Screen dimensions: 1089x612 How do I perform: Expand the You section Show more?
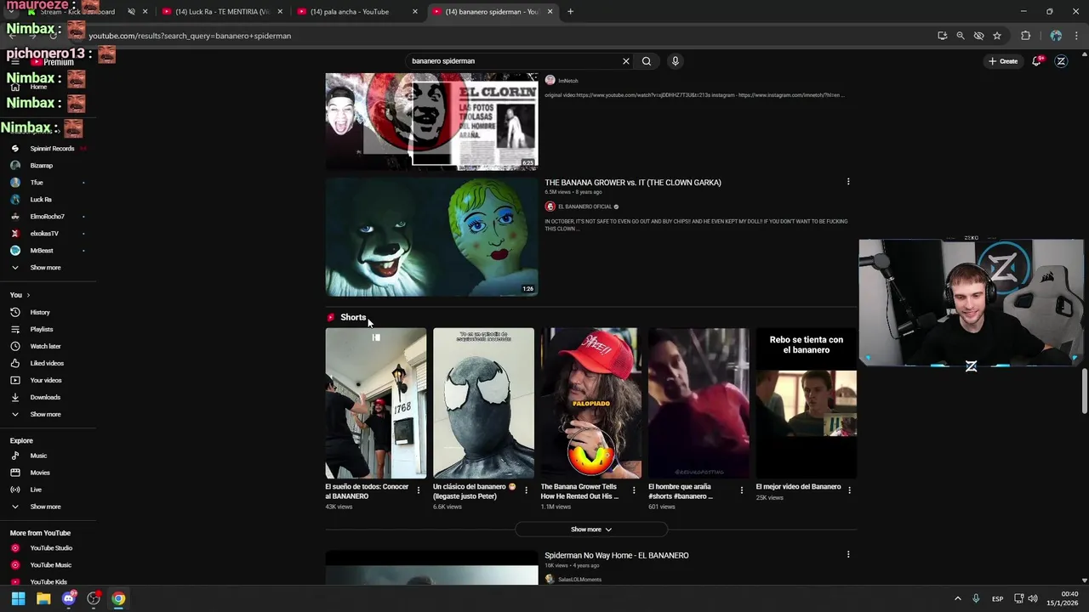tap(45, 414)
